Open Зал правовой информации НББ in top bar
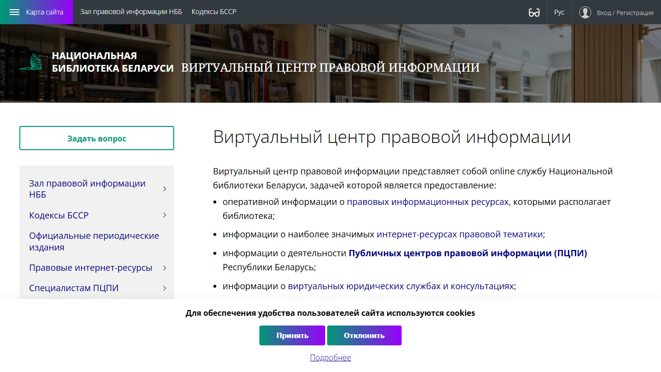Screen dimensions: 661x372 click(131, 12)
